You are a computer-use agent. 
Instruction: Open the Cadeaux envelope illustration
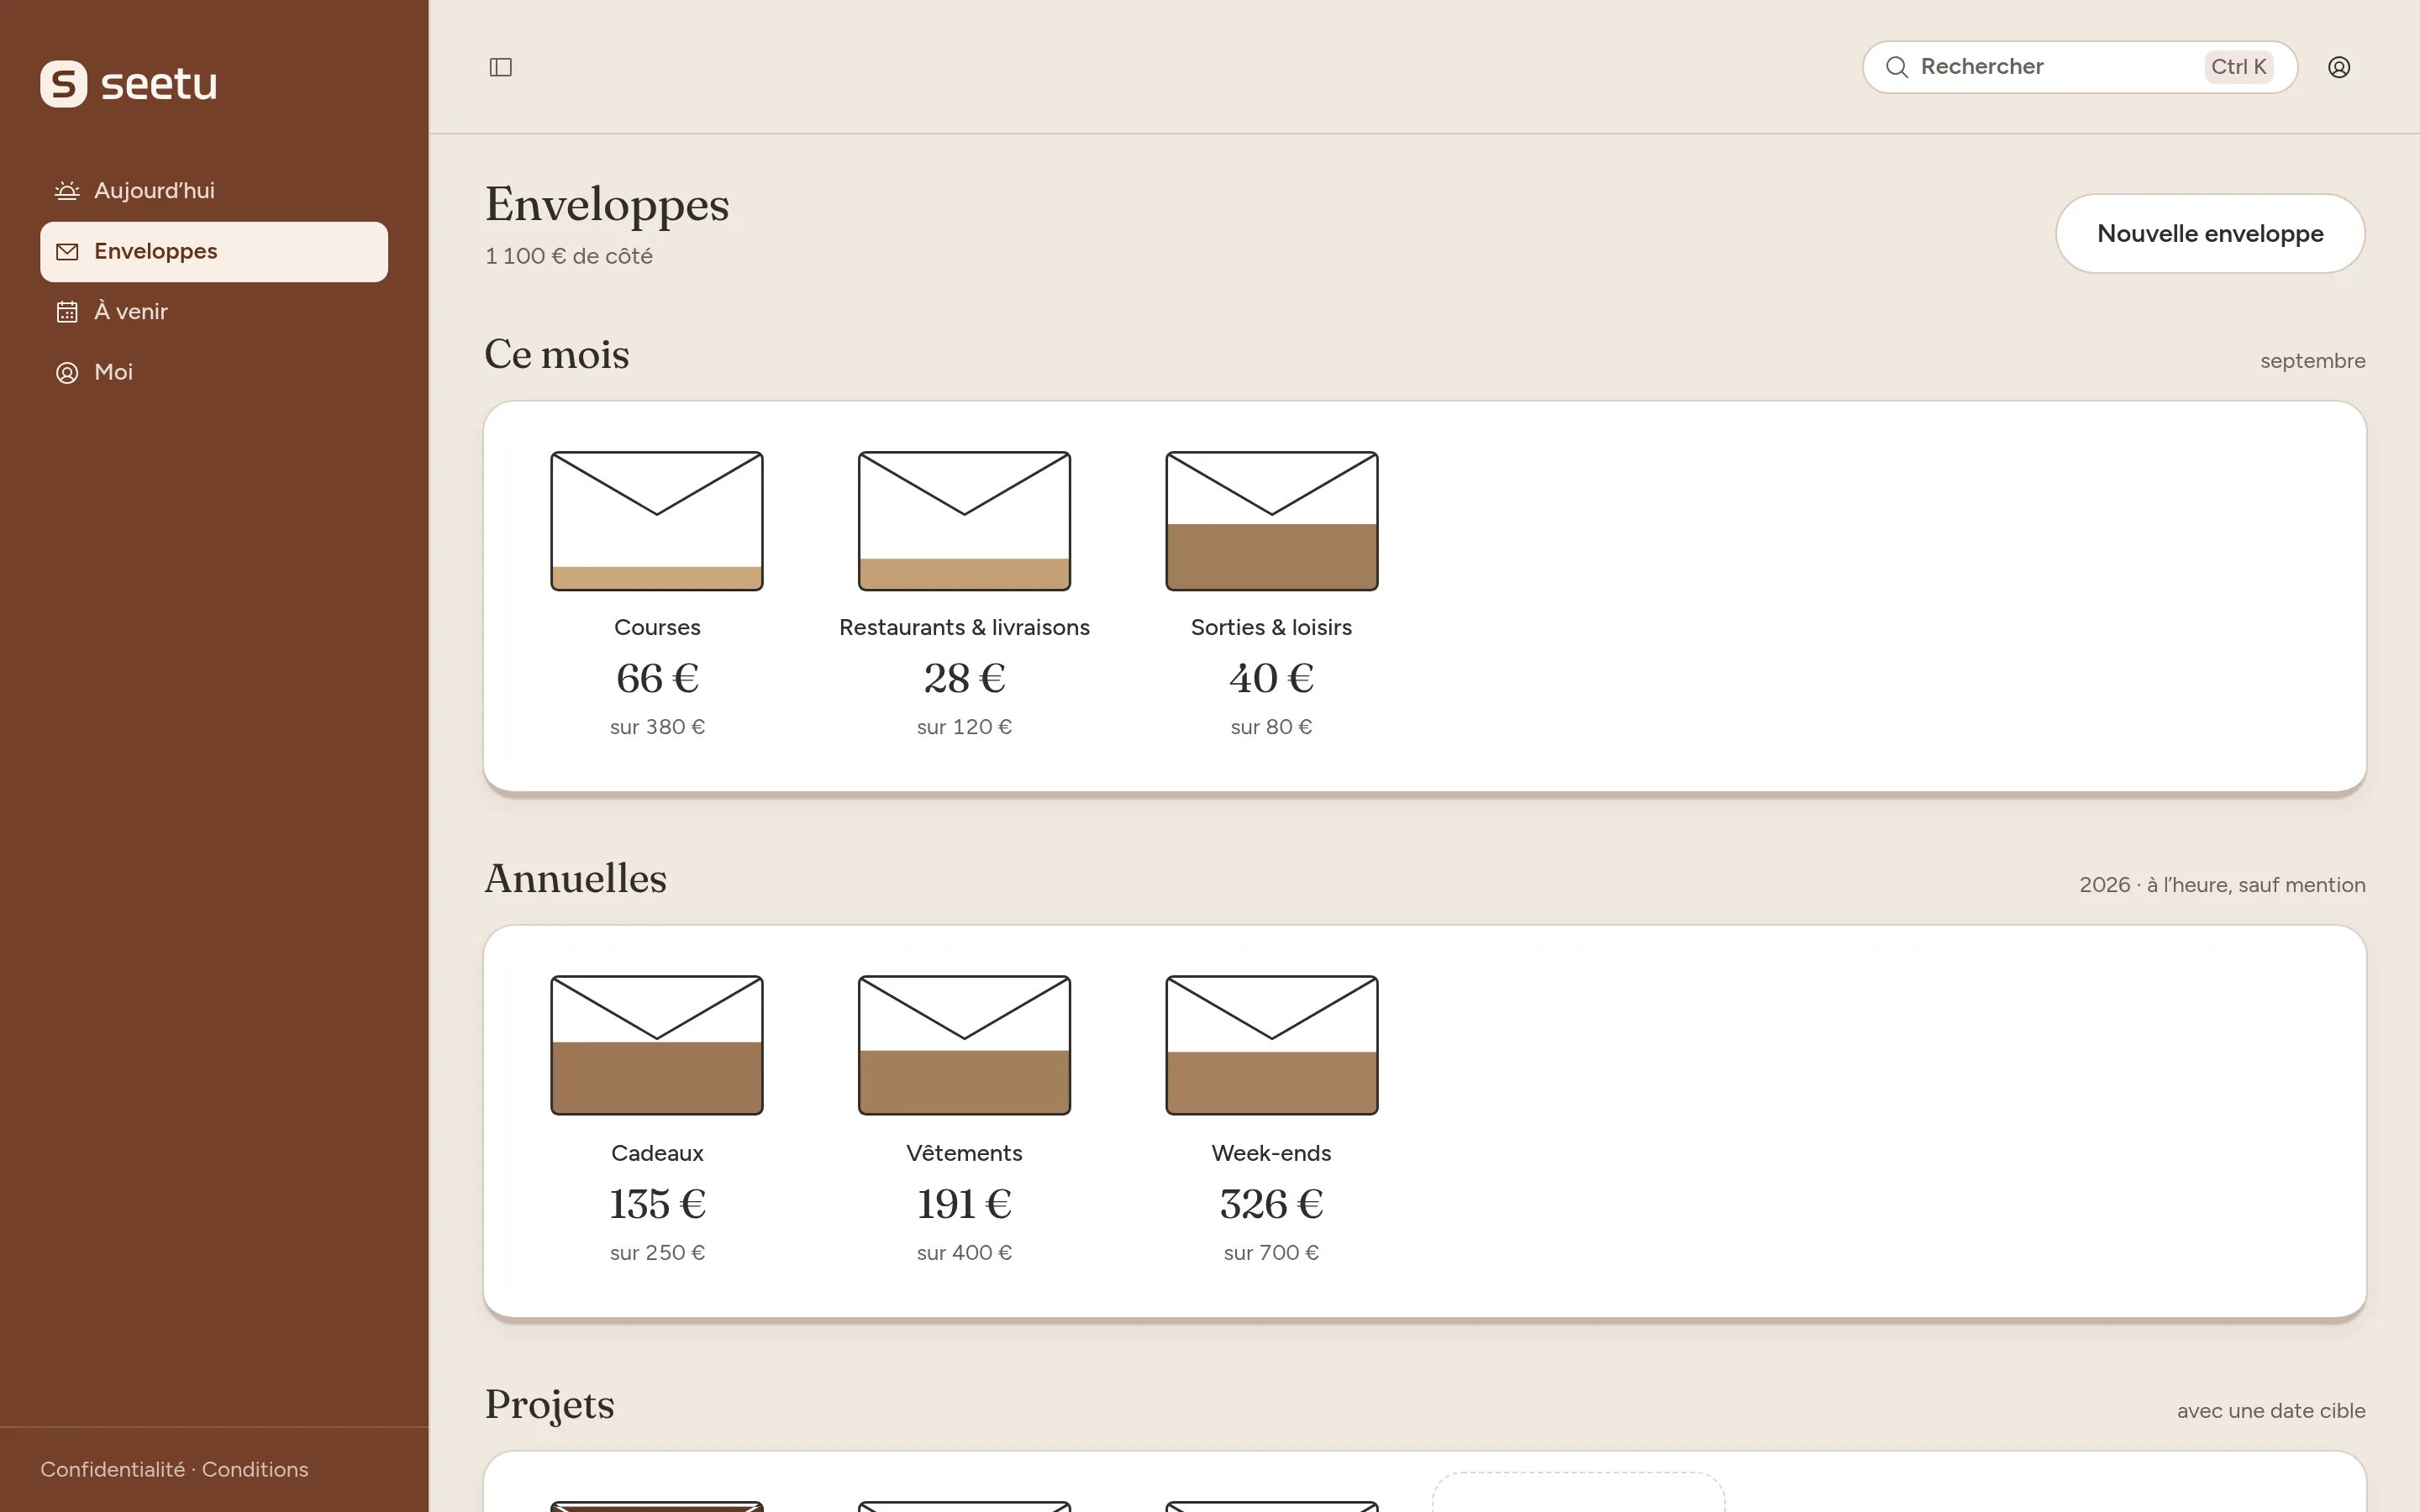tap(657, 1045)
